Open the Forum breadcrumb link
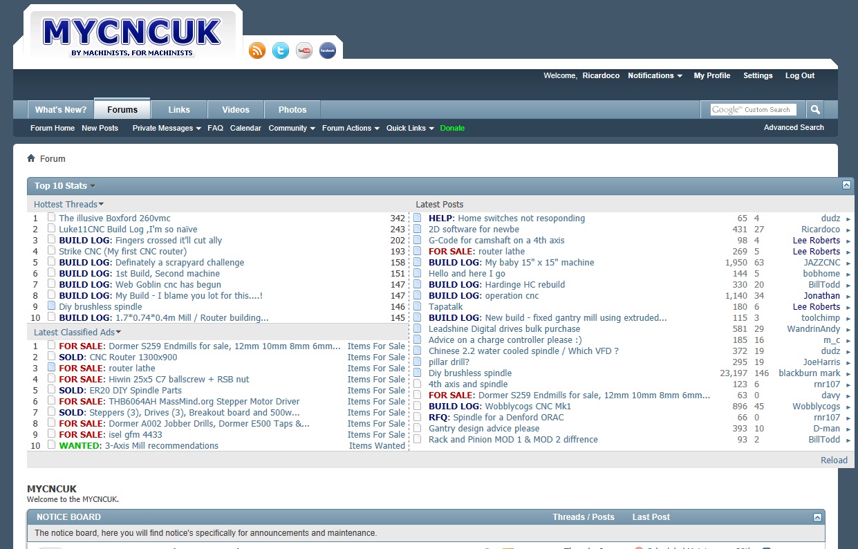This screenshot has width=858, height=549. [x=53, y=158]
